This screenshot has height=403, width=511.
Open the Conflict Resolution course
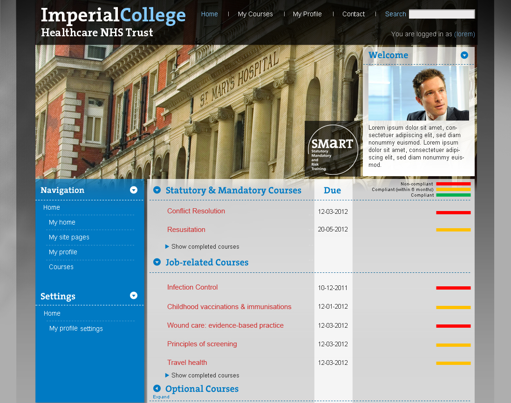point(196,211)
